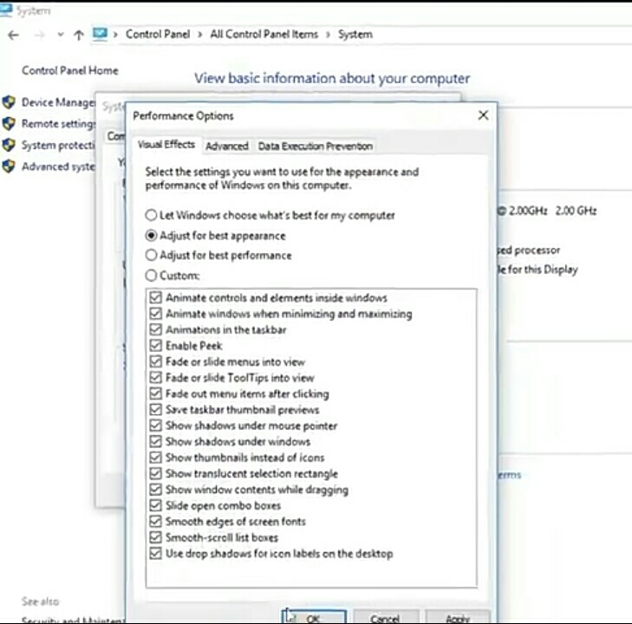Open Remote settings link

[58, 124]
